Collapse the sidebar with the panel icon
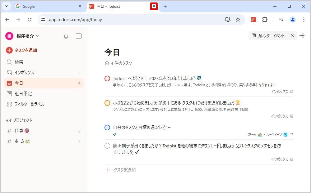Viewport: 311px width, 193px height. point(79,36)
